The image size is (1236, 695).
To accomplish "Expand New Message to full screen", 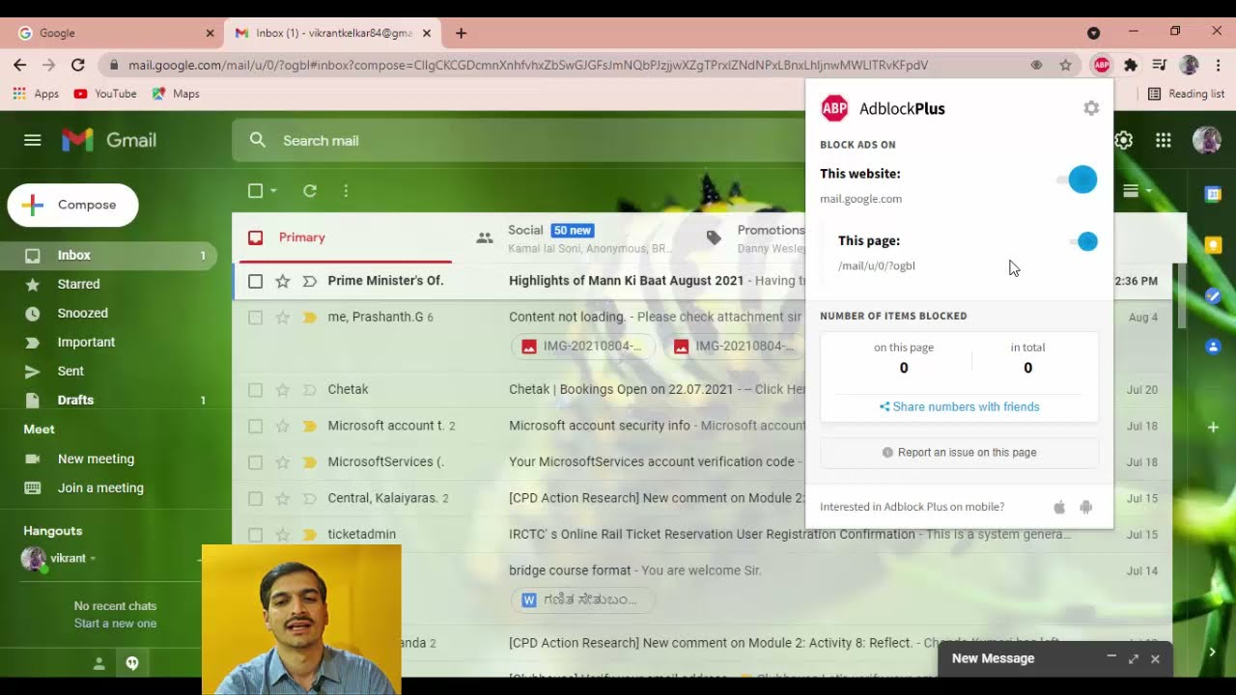I will click(1134, 658).
